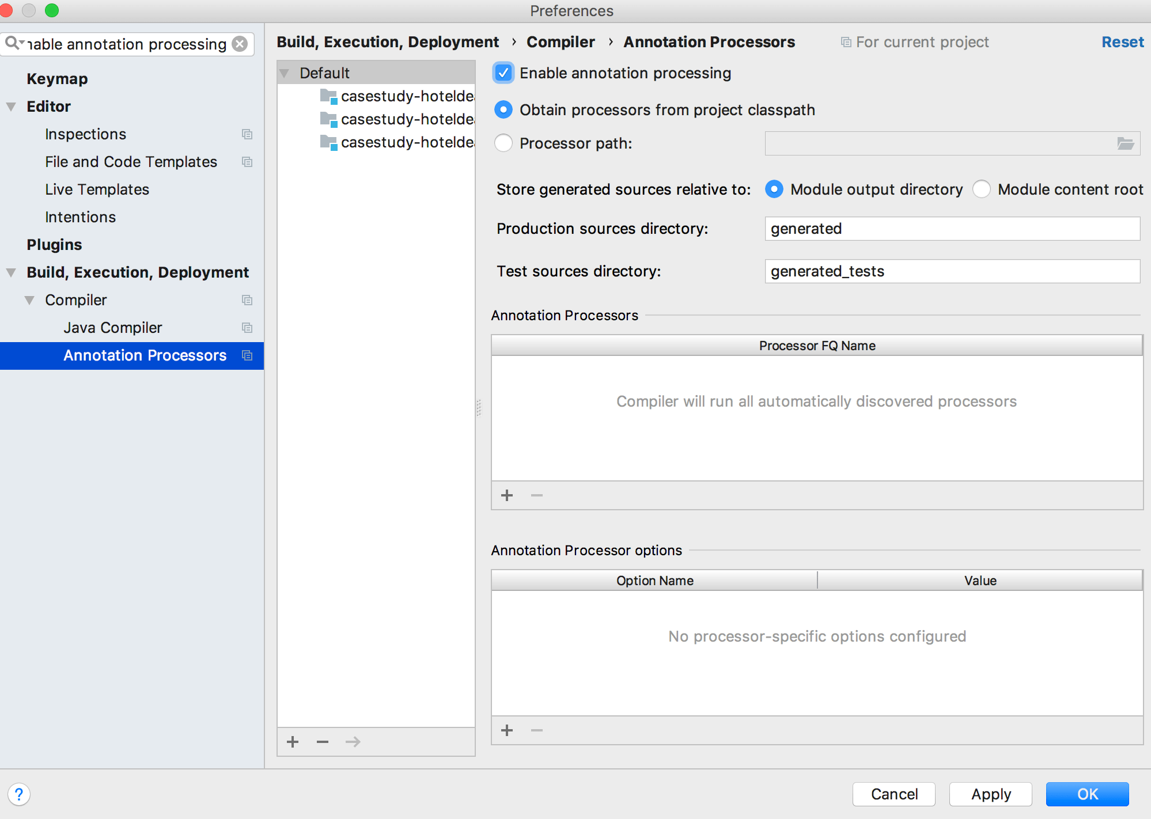Open Java Compiler settings
The image size is (1151, 819).
tap(113, 328)
